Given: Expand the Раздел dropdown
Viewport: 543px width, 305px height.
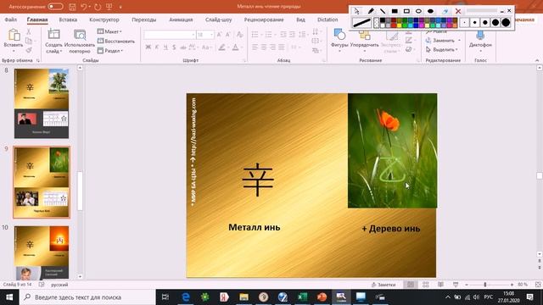Looking at the screenshot, I should [x=110, y=51].
